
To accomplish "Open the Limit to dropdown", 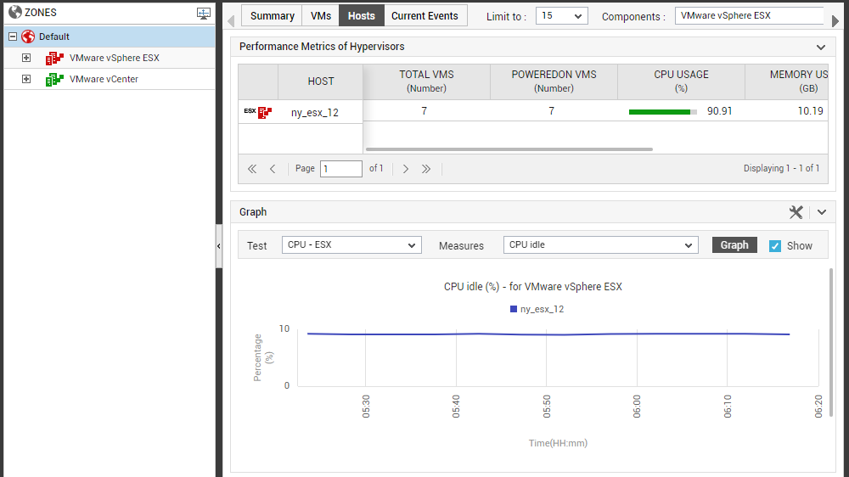I will 561,15.
